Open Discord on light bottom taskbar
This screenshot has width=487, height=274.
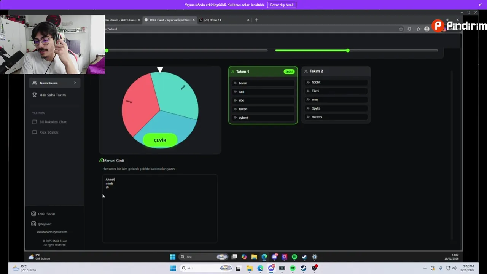point(271,268)
